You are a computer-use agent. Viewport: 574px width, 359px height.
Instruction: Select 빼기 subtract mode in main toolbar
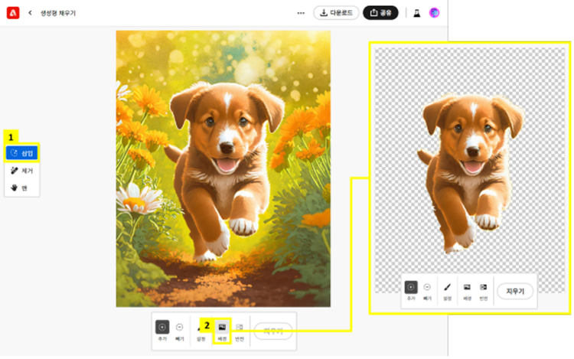(x=179, y=331)
